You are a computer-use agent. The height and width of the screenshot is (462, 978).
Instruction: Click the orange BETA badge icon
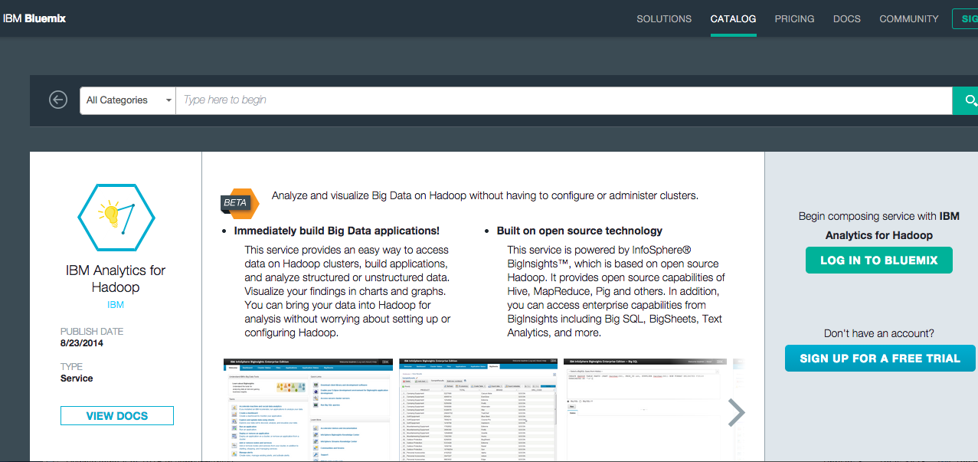click(234, 202)
